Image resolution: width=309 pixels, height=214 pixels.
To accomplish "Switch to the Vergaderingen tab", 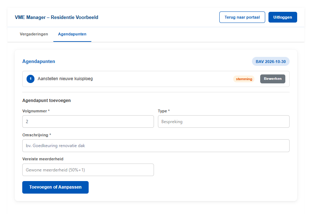I will pyautogui.click(x=34, y=34).
